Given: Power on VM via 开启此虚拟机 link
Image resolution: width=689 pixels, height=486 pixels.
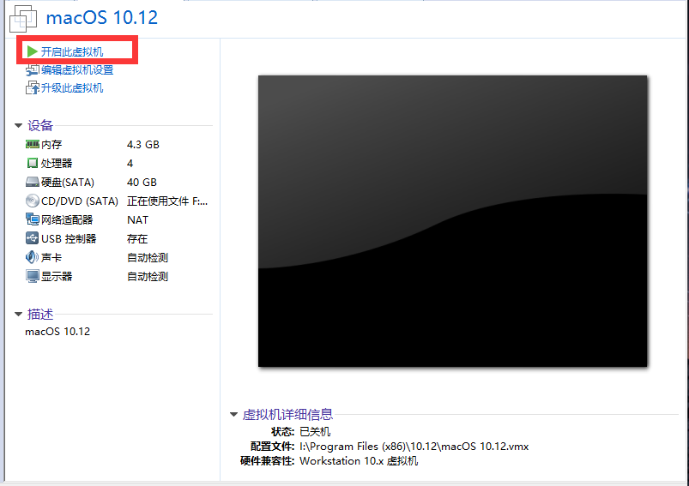Looking at the screenshot, I should (72, 51).
